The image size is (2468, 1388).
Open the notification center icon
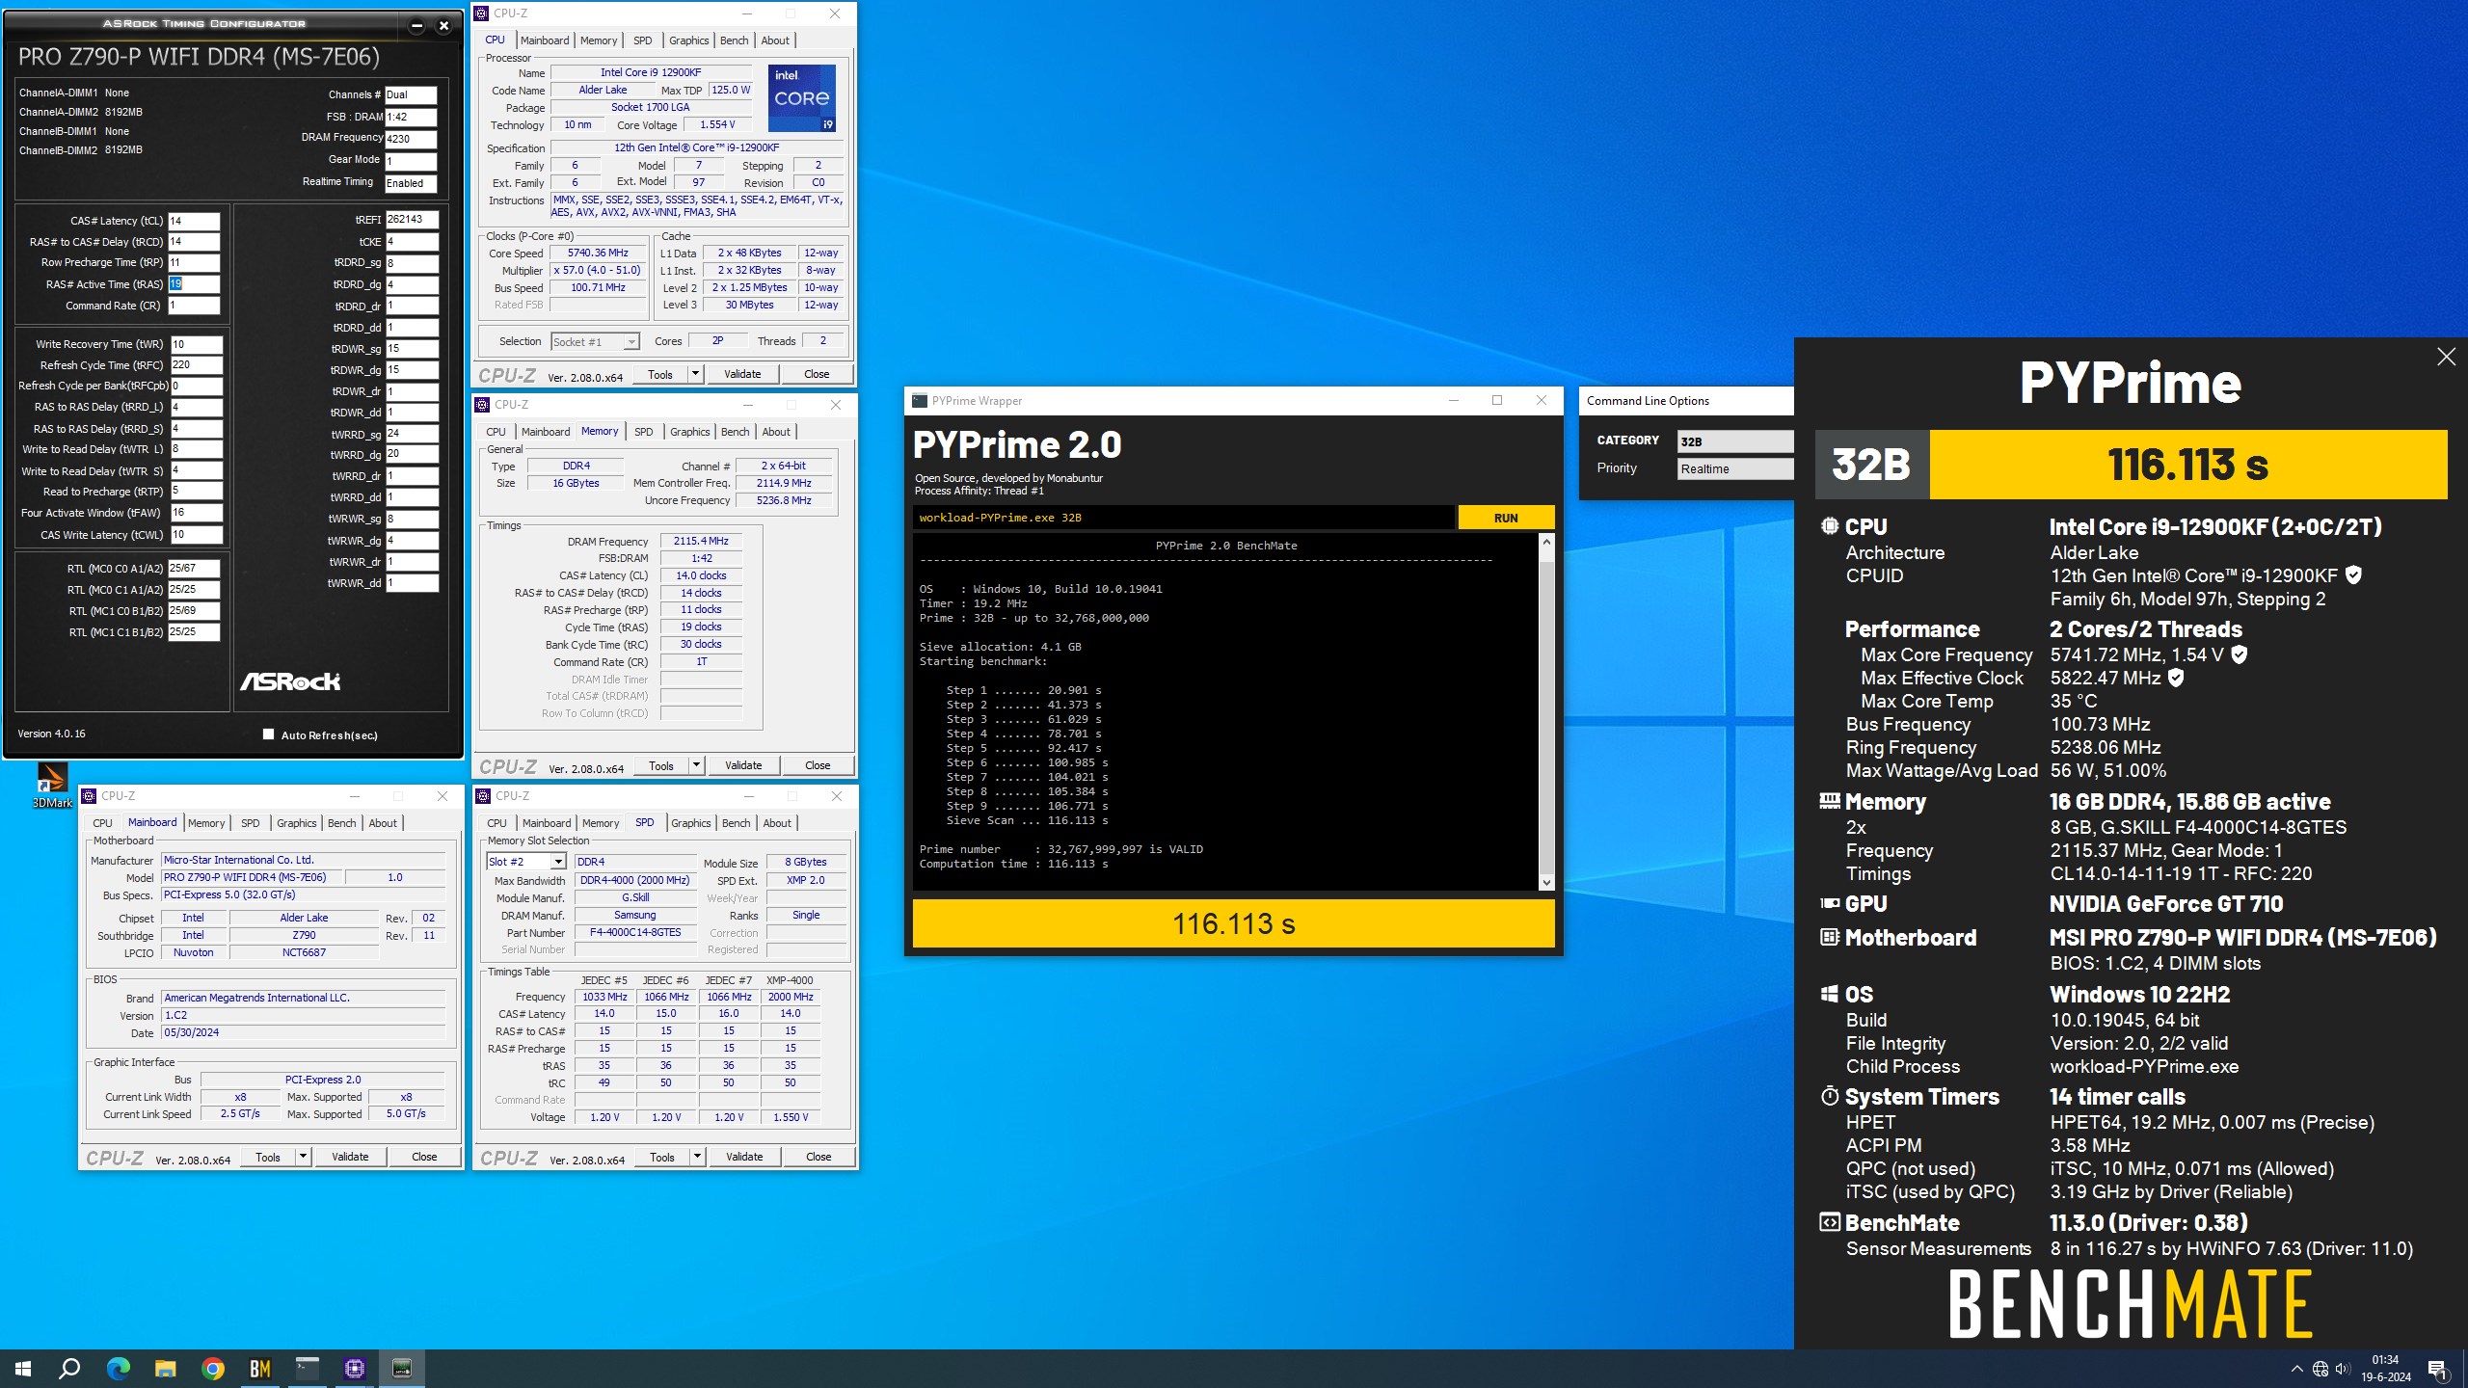click(2437, 1369)
